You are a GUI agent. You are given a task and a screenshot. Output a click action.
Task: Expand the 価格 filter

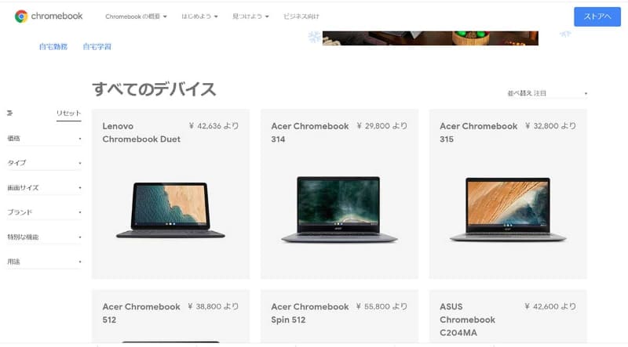coord(44,139)
